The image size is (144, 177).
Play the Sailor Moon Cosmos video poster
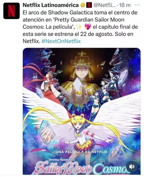82,111
